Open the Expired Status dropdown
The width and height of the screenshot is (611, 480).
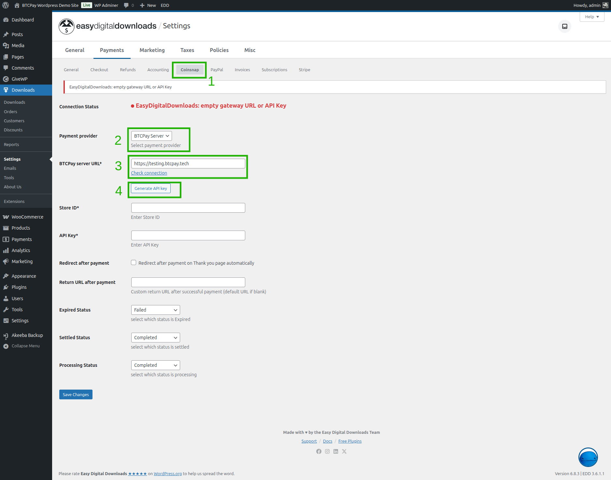pyautogui.click(x=155, y=310)
